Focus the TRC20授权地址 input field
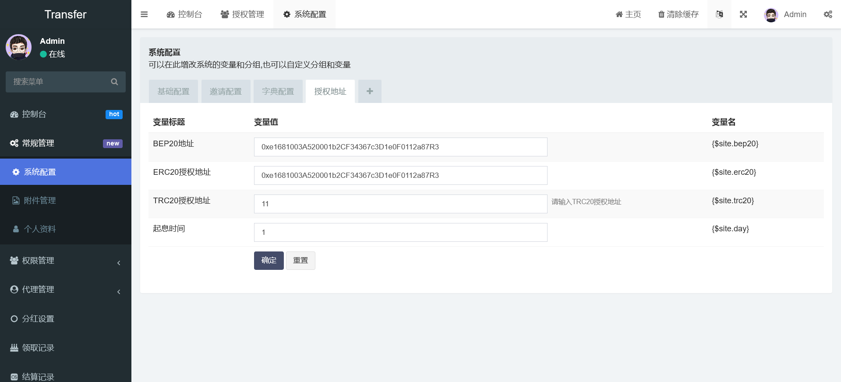This screenshot has width=841, height=382. point(400,204)
